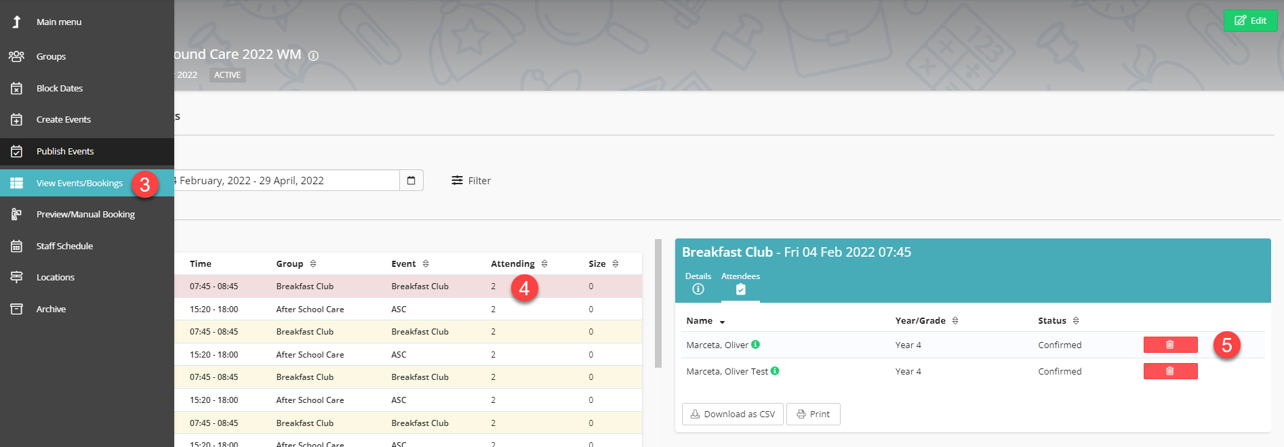The image size is (1284, 447).
Task: Print the attendee list
Action: tap(813, 414)
